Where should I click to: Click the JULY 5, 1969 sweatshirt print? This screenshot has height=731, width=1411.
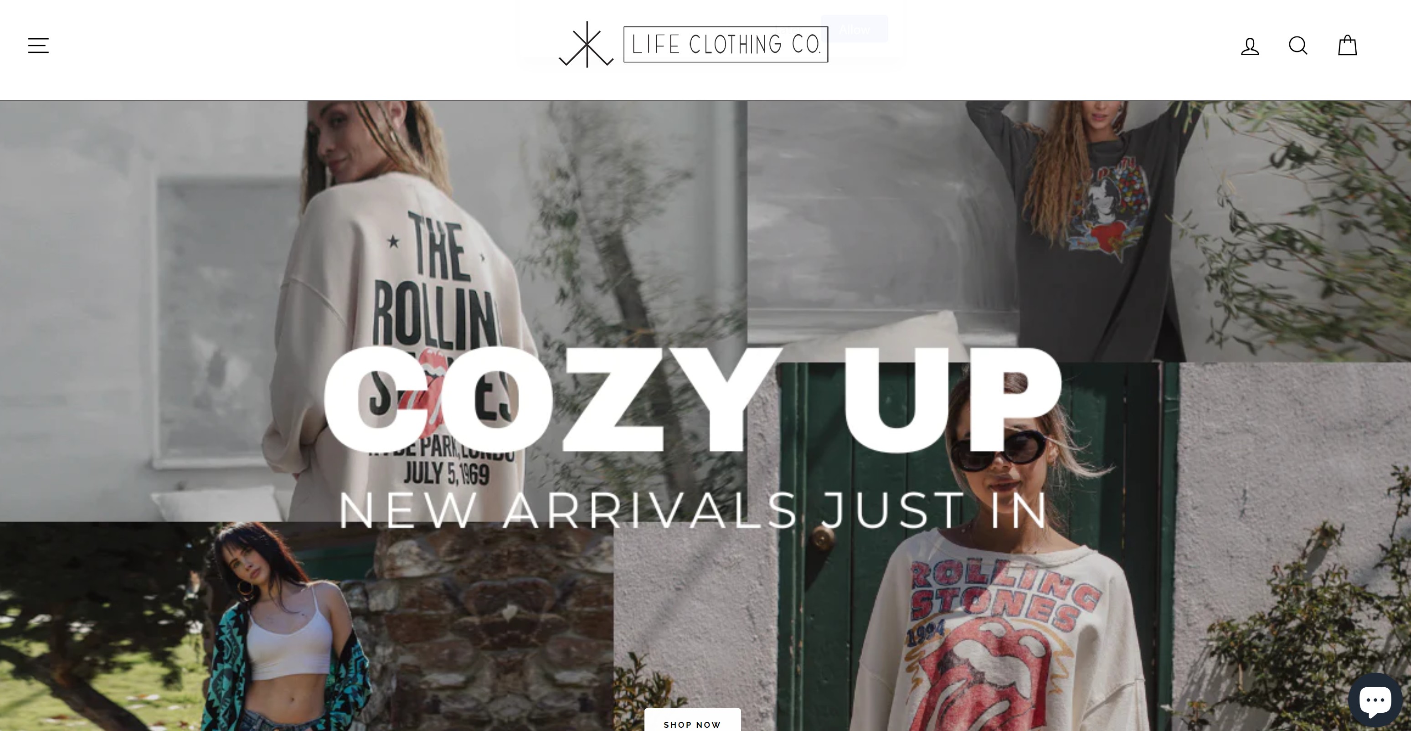(447, 474)
